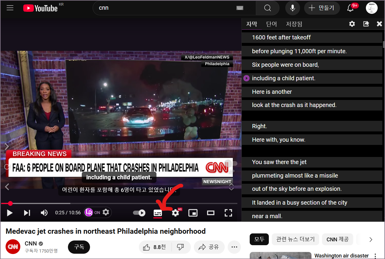Click the right chevron on video's left edge

pyautogui.click(x=7, y=146)
